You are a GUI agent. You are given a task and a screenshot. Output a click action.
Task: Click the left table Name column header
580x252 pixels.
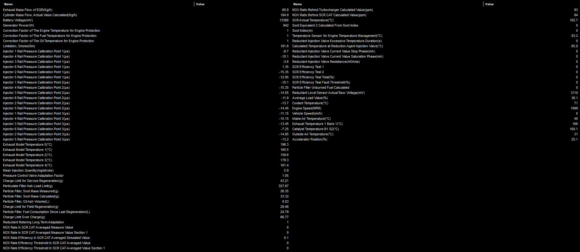click(x=97, y=4)
